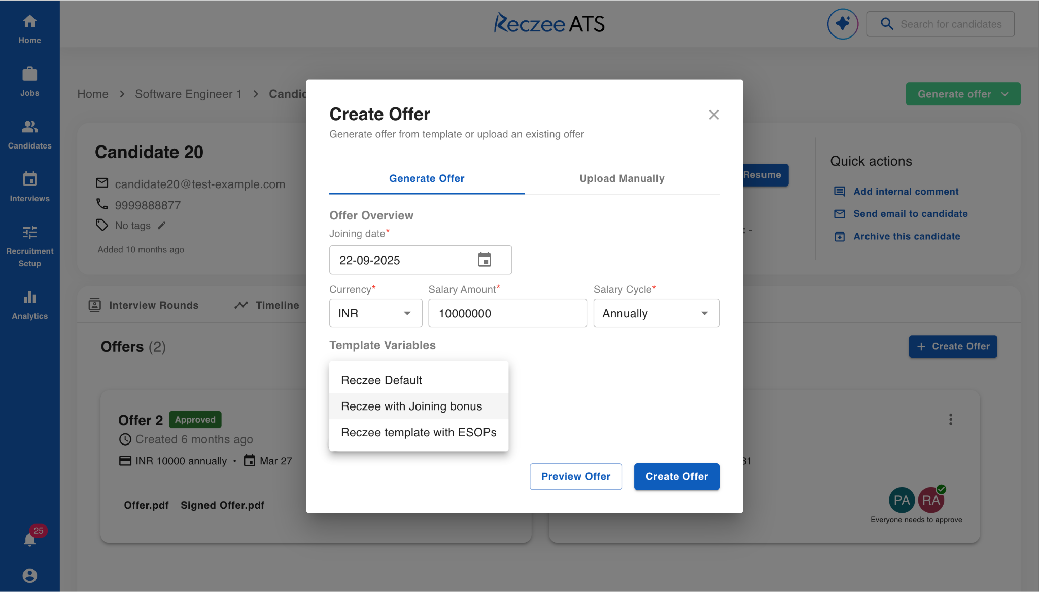Click the Approved status badge
The image size is (1039, 592).
pos(195,420)
